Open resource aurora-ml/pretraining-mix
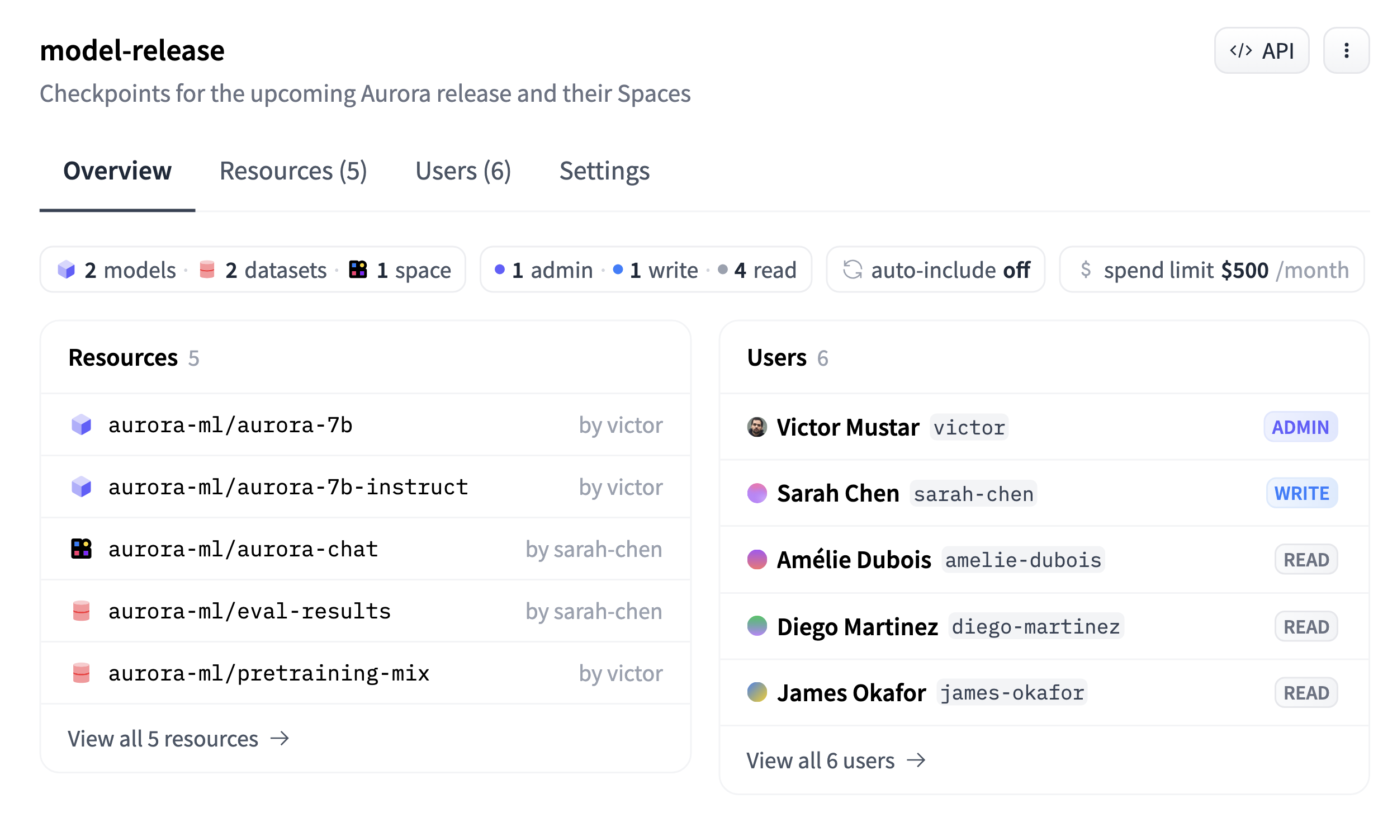Viewport: 1397px width, 822px height. 269,673
